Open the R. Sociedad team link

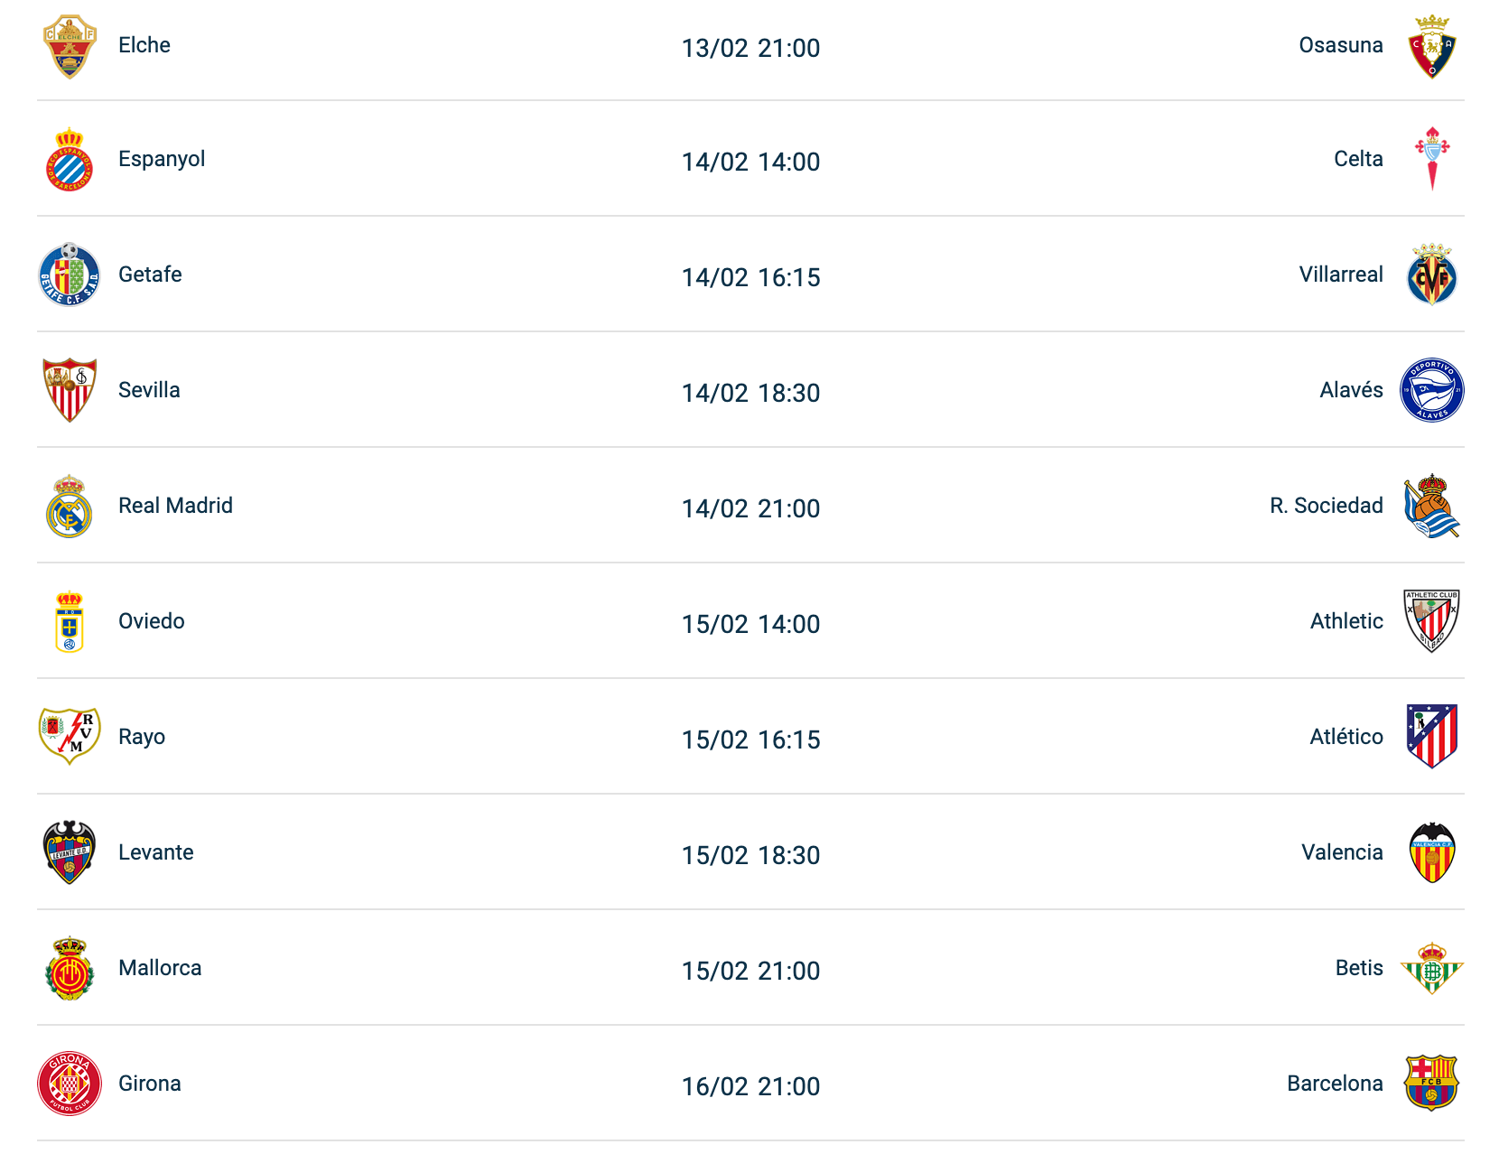click(1326, 506)
